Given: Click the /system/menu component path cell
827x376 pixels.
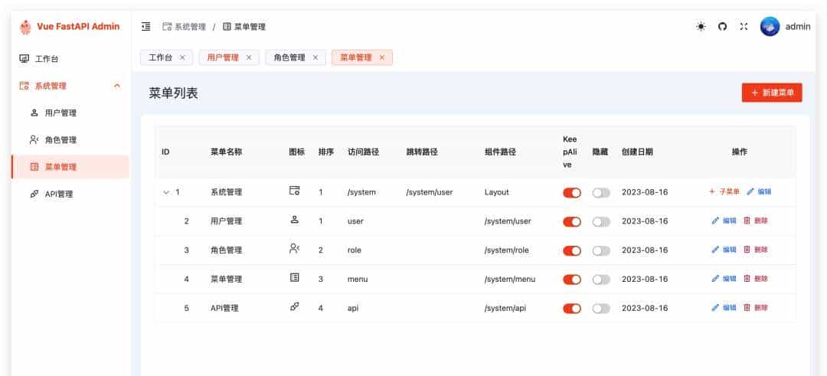Looking at the screenshot, I should click(x=510, y=279).
